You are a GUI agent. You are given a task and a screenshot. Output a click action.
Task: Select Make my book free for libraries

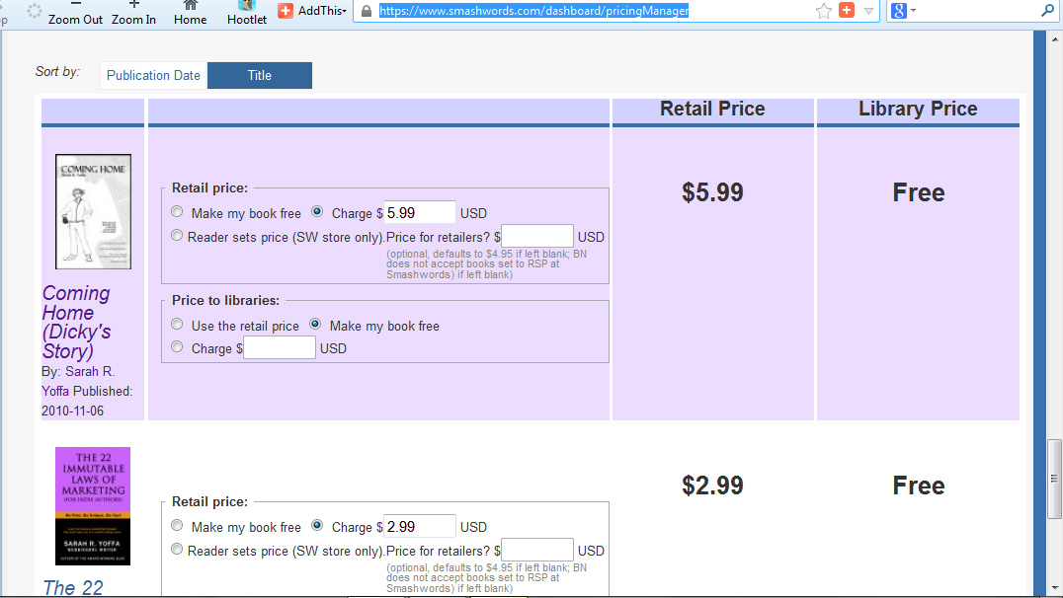click(x=315, y=325)
